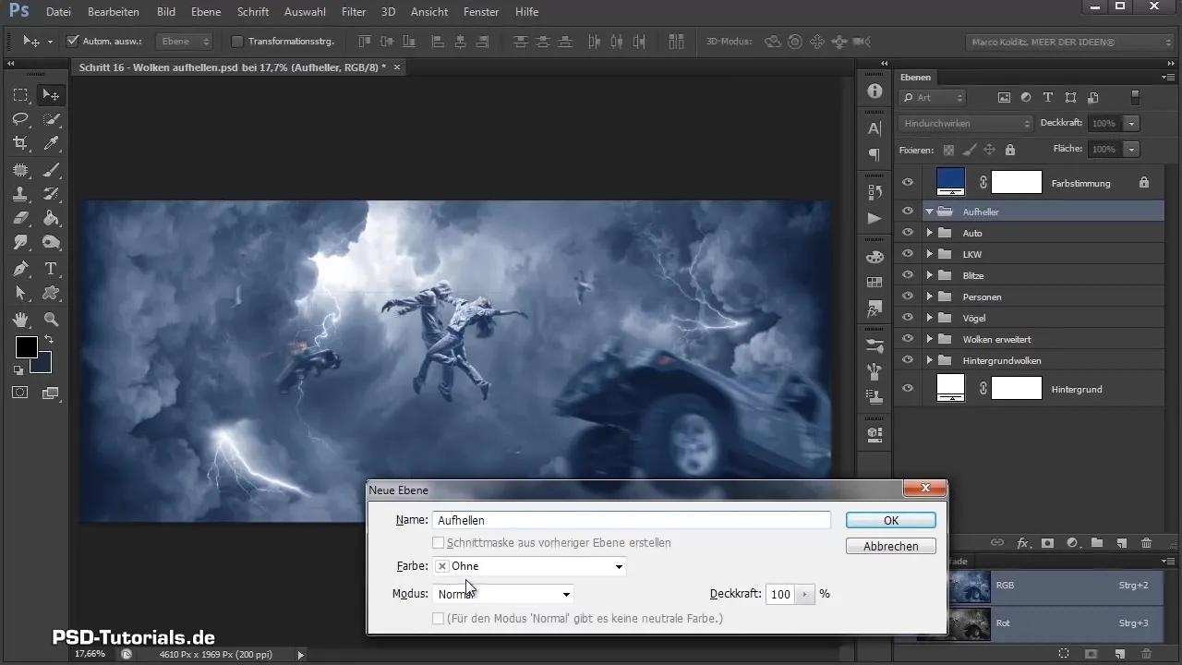
Task: Open the Modus dropdown in dialog
Action: pos(503,594)
